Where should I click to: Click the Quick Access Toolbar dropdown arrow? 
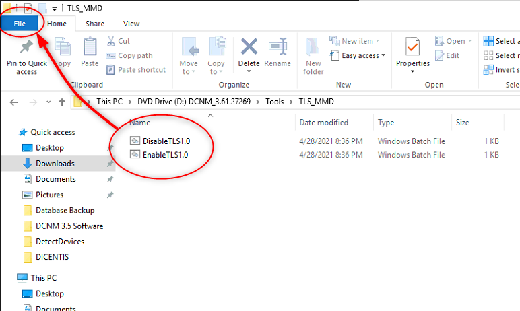click(55, 9)
